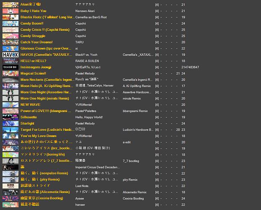
Task: Select Blastix Riotz song title
Action: (x=47, y=17)
